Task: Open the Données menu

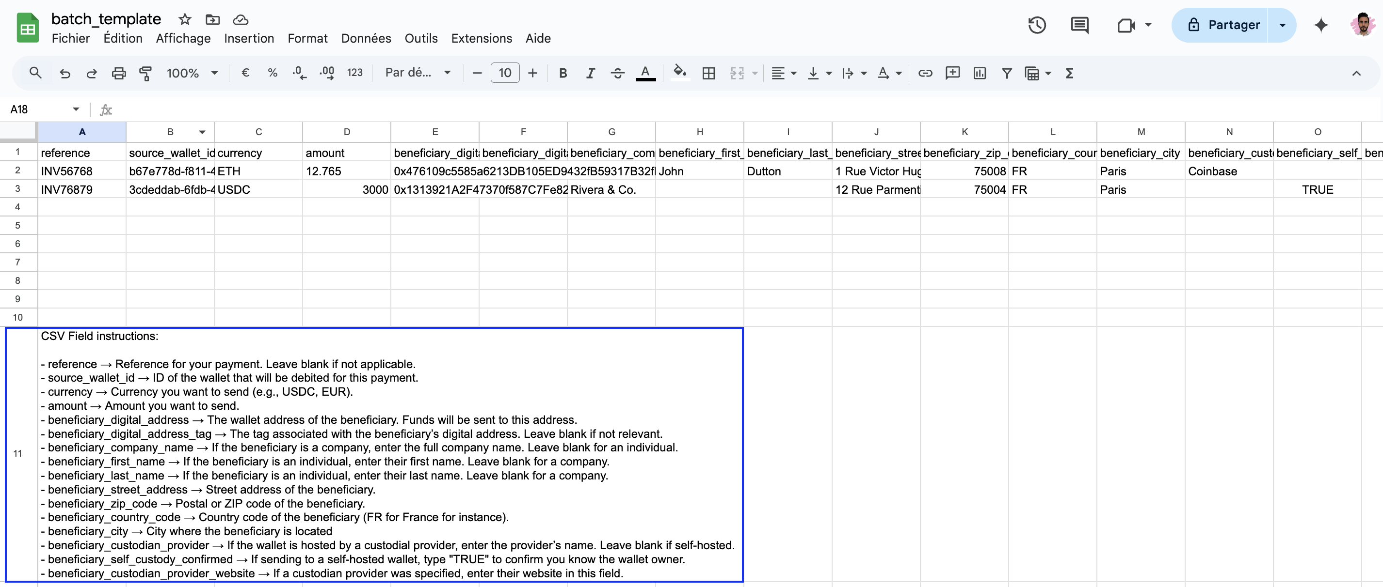Action: [366, 39]
